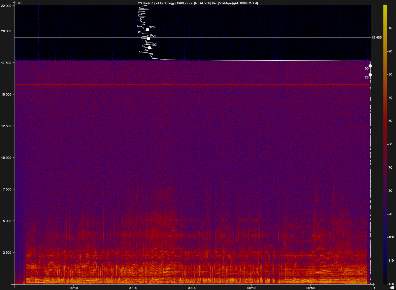This screenshot has width=396, height=290.
Task: Click the -20 dB scale label
Action: coord(390,51)
